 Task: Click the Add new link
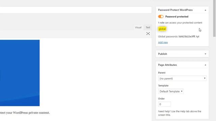[163, 42]
